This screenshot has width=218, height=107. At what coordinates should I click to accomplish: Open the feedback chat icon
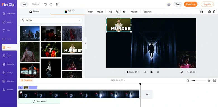(169, 4)
